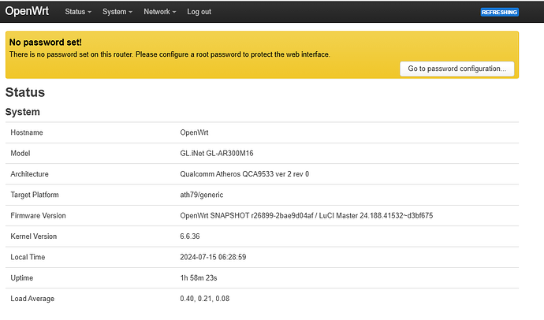Click the System section heading

pyautogui.click(x=23, y=112)
